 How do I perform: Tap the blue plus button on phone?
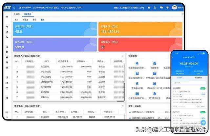click(x=203, y=123)
